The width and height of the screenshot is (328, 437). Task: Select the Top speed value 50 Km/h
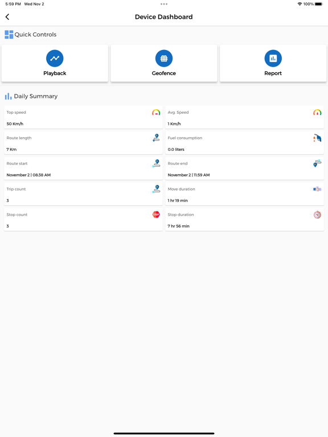tap(15, 123)
